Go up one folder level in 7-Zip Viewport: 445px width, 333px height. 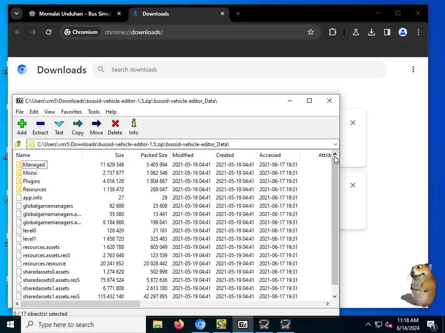click(x=18, y=144)
